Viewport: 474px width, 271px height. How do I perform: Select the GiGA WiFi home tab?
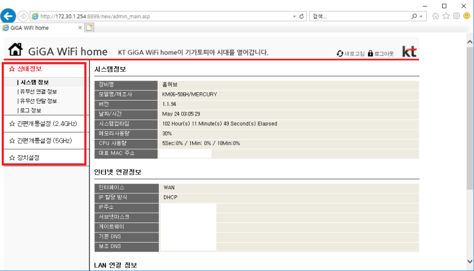41,28
